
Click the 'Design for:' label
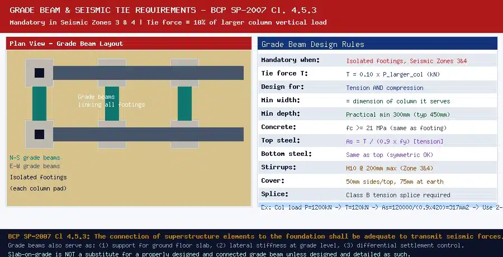[x=283, y=87]
